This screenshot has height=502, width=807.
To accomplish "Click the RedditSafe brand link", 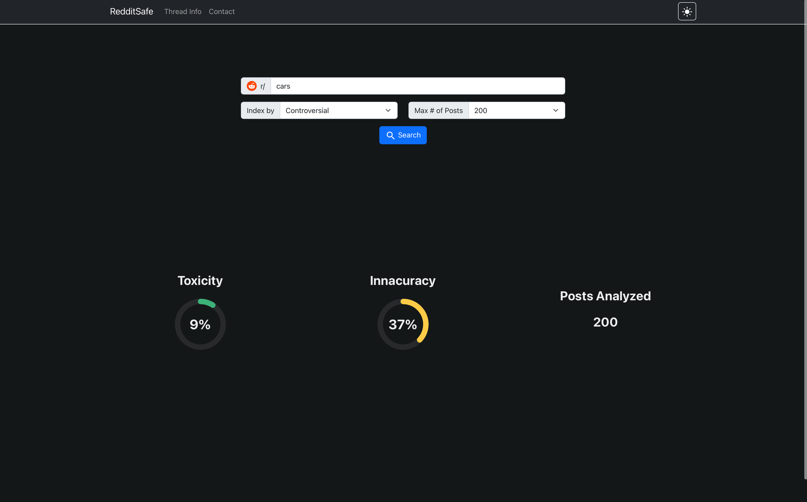I will (131, 11).
